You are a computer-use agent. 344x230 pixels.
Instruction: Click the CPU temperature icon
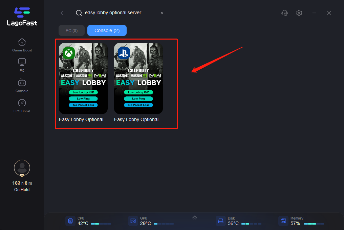point(70,221)
